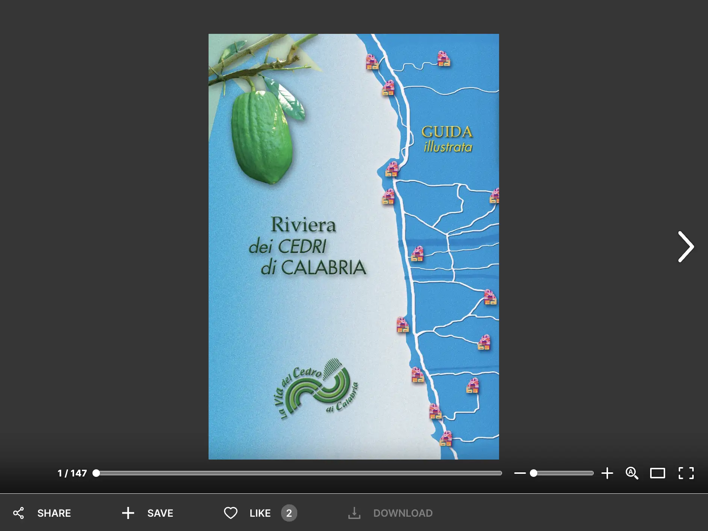Go to the next page arrow
The width and height of the screenshot is (708, 531).
(685, 247)
